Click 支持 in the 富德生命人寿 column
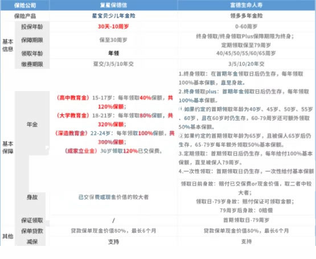Viewport: 316px width, 259px height. point(247,242)
